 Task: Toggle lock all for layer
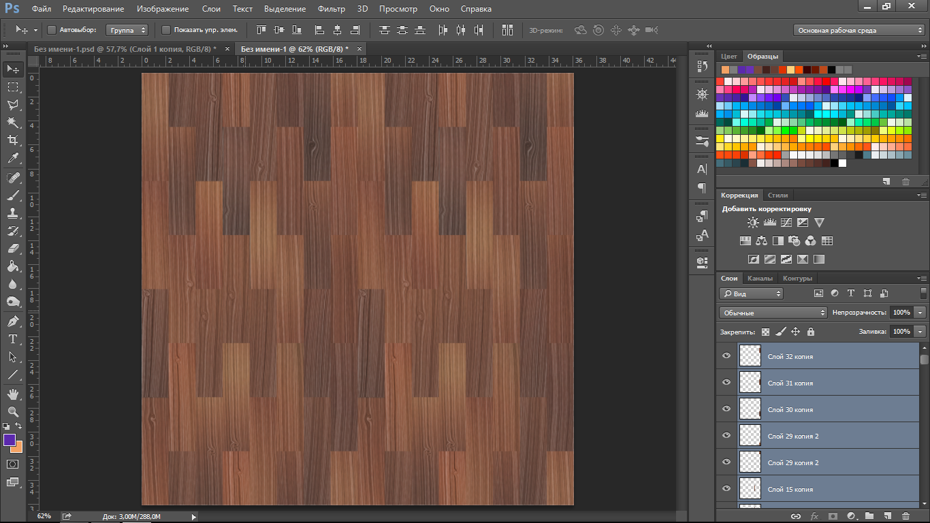[x=810, y=332]
